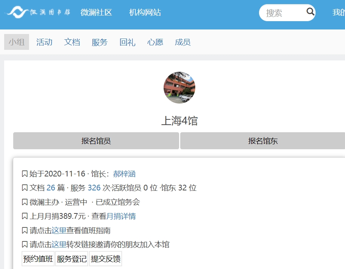View the 成员 tab

coord(182,42)
